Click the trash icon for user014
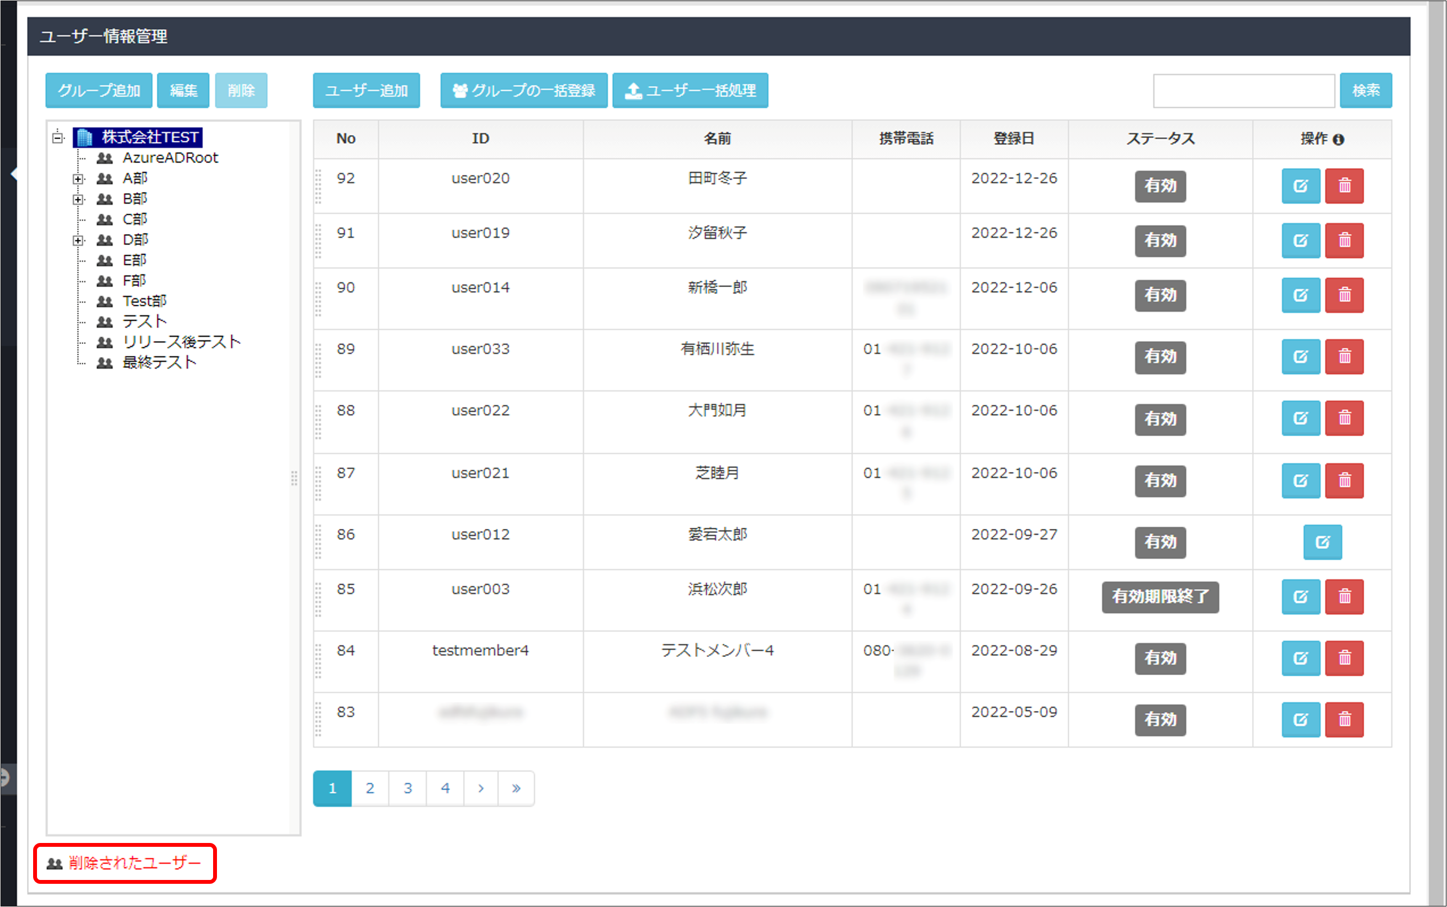 point(1344,295)
